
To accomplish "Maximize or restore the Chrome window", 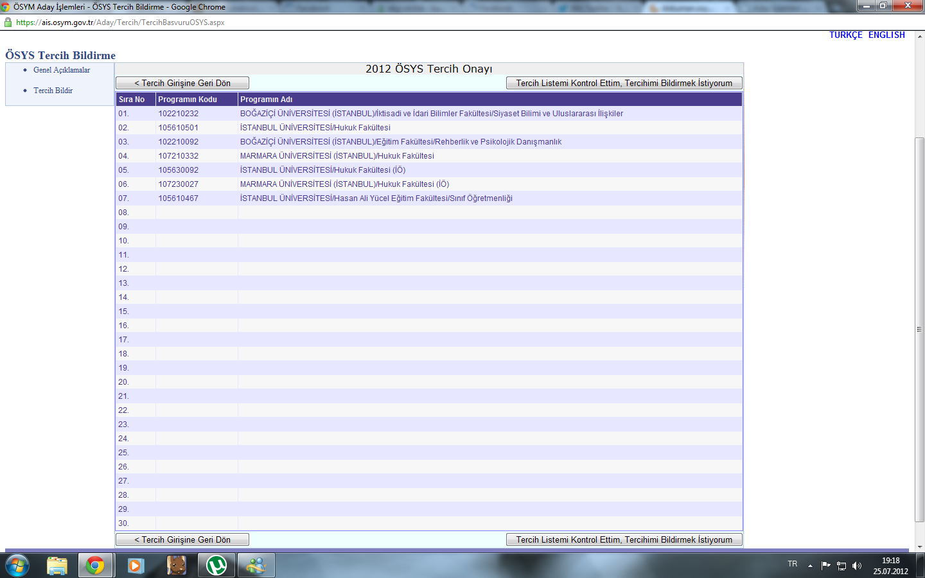I will pos(883,5).
